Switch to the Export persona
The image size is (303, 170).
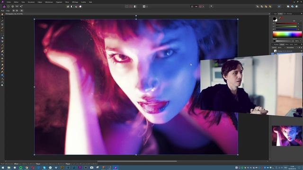[21, 6]
